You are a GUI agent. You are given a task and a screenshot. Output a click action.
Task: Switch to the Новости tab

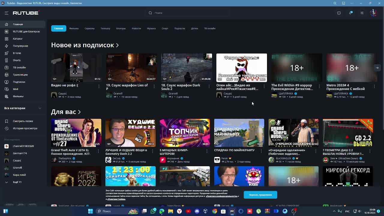(136, 28)
